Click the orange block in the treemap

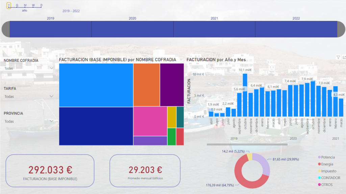tap(146, 85)
